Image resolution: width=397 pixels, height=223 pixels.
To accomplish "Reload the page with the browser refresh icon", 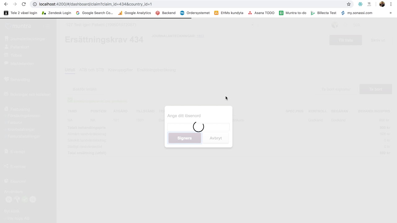I will (x=24, y=4).
